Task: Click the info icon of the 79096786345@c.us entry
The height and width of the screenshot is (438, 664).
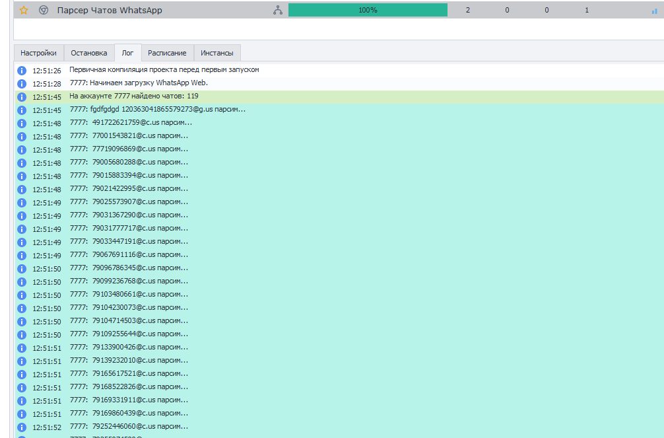Action: tap(22, 268)
